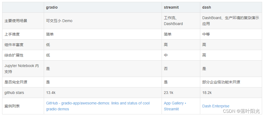Screen dimensions: 264x116
Task: Click the row label 上手难度
Action: click(x=12, y=34)
